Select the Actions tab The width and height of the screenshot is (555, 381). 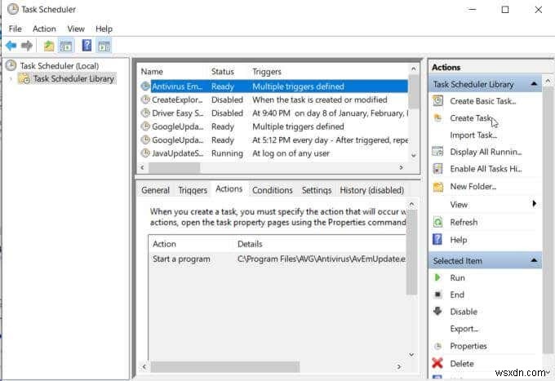229,189
